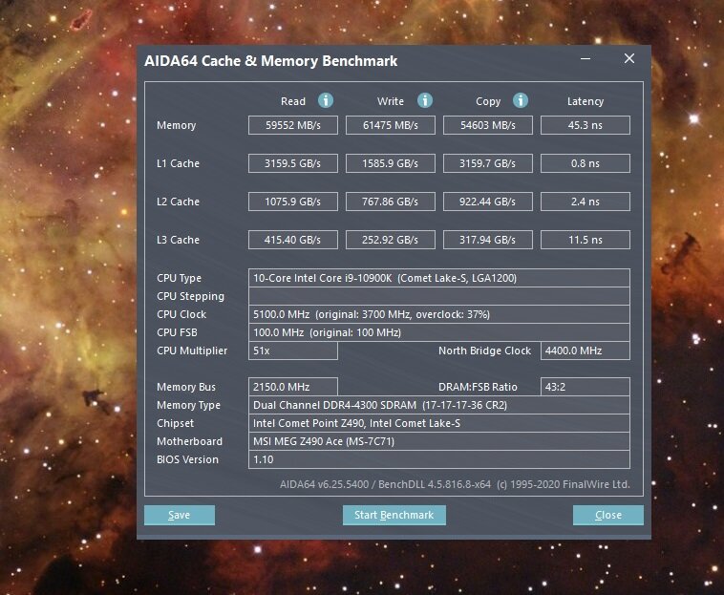Click L1 Cache Write value 1585.9 GB/s
This screenshot has height=595, width=724.
click(x=390, y=163)
